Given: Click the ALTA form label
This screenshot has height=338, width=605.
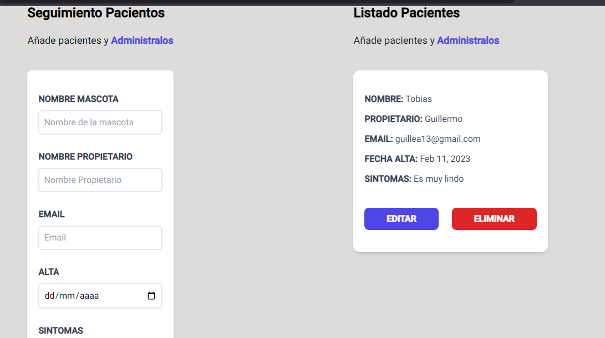Looking at the screenshot, I should [x=49, y=272].
